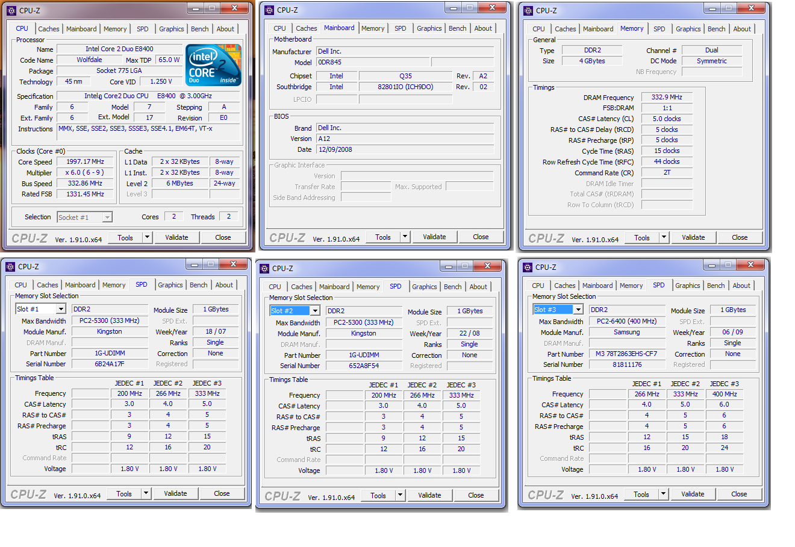Open Caches tab in Slot #3 SPD window

pos(565,286)
